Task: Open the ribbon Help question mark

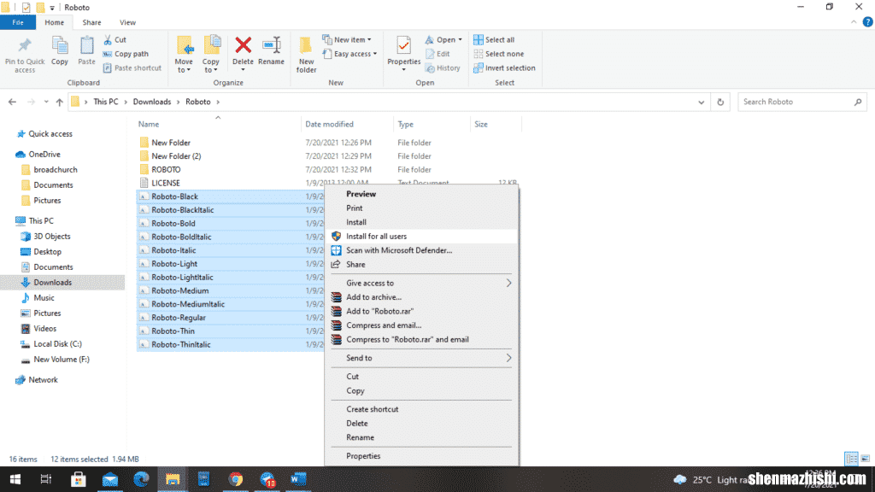Action: pos(868,22)
